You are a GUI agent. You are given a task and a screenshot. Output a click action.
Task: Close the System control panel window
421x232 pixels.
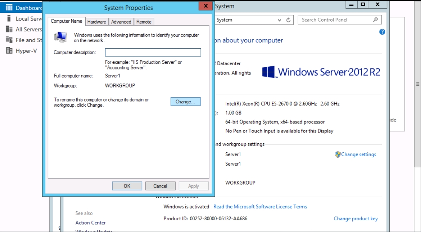point(378,5)
